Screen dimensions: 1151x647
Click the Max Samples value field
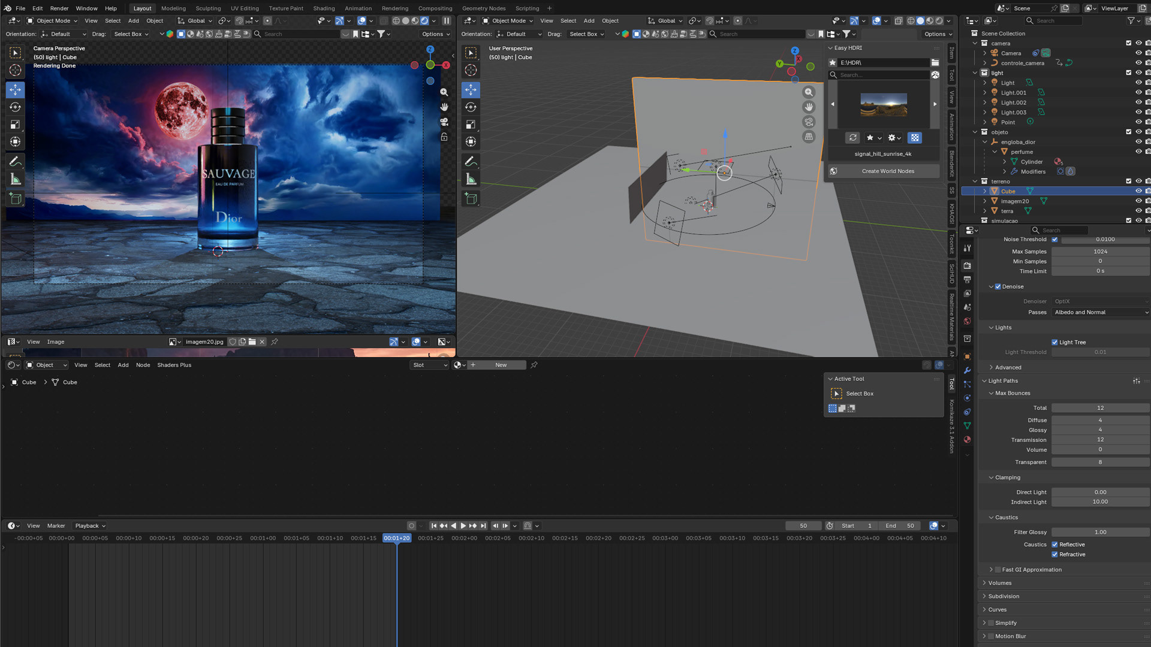click(x=1100, y=252)
